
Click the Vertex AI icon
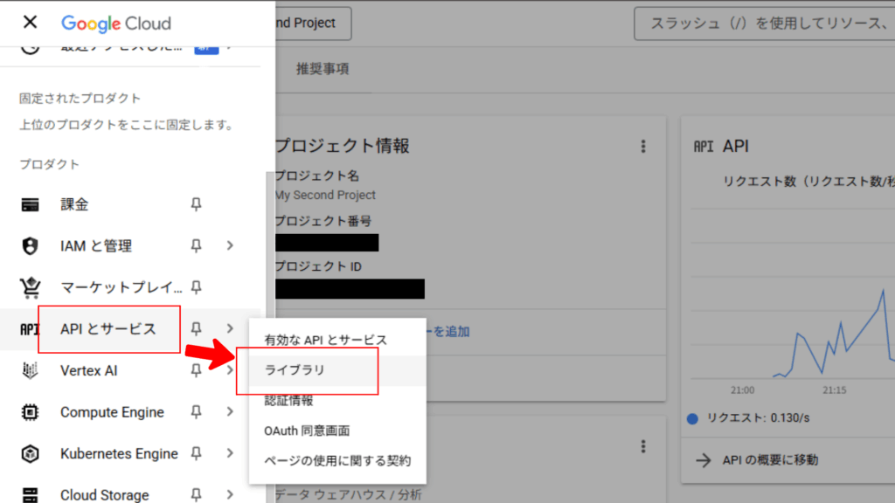[31, 370]
